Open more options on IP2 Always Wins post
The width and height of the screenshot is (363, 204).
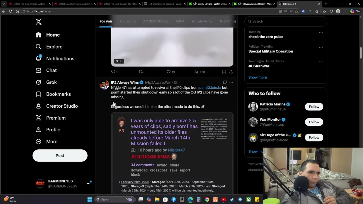tap(231, 82)
